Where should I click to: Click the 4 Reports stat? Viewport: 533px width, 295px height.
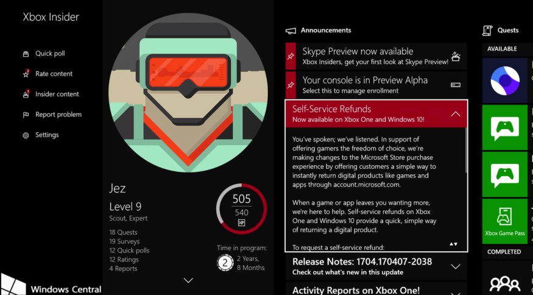123,269
